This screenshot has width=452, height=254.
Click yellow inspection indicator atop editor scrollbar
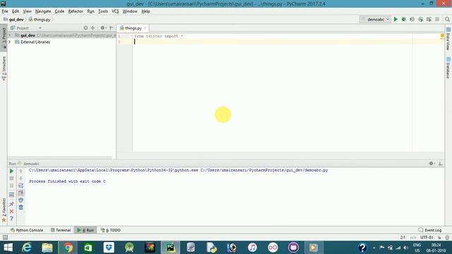[442, 36]
